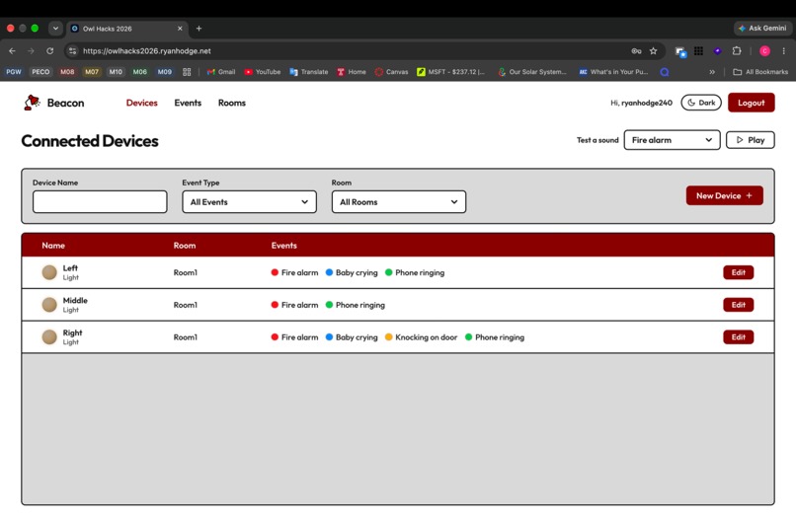Click Knocking on door tag in Right row
This screenshot has height=516, width=796.
click(421, 337)
